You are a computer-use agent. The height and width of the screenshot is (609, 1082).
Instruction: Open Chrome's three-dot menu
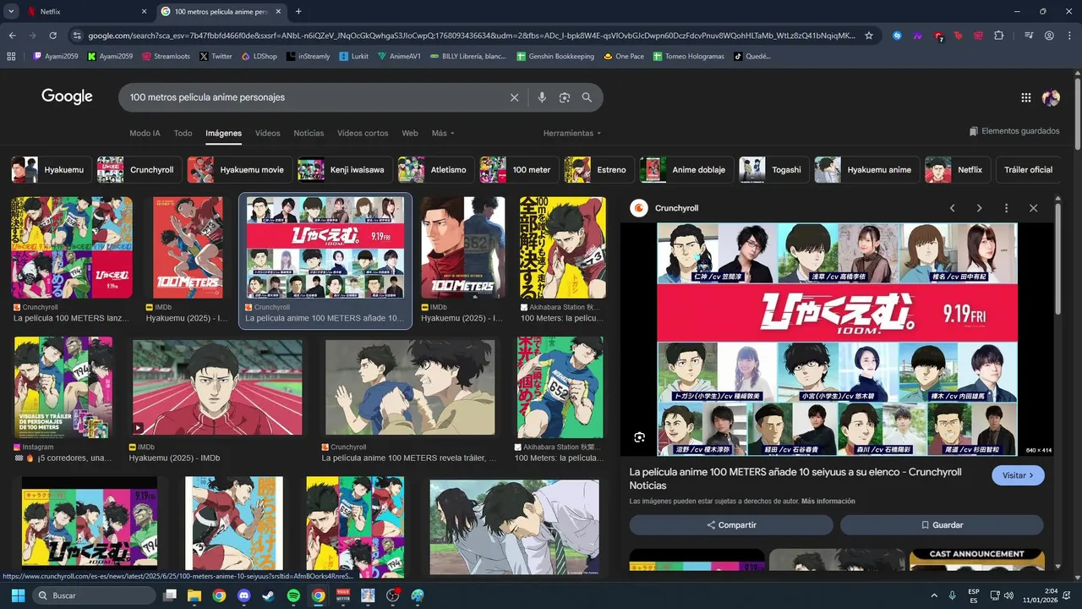click(x=1068, y=36)
